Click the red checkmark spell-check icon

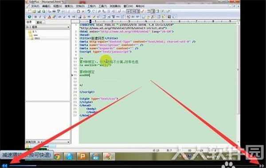[x=142, y=12]
